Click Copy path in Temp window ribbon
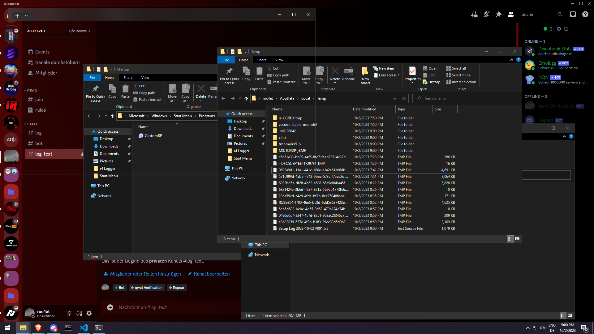The image size is (594, 334). point(278,75)
